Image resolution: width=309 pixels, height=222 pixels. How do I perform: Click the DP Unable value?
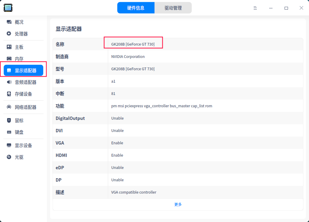pyautogui.click(x=117, y=180)
